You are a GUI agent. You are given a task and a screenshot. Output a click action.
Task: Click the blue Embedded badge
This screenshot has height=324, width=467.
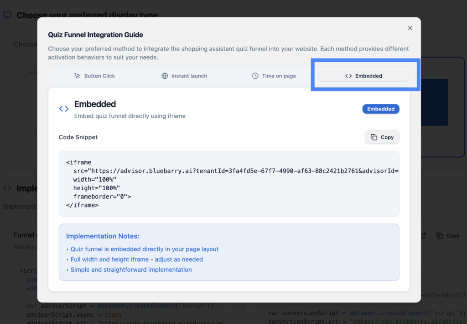(x=381, y=109)
